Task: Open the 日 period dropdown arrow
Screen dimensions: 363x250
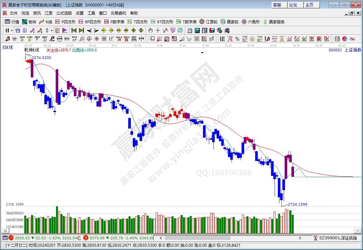Action: click(12, 30)
